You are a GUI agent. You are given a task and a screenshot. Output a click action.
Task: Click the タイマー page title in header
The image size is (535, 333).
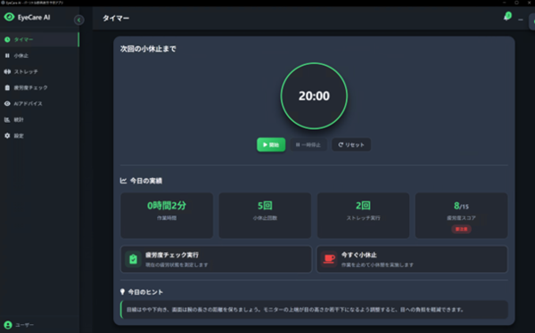[116, 19]
